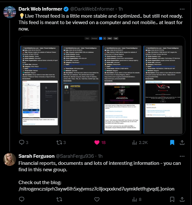Open the @SarahFergu936 handle link

coord(75,156)
